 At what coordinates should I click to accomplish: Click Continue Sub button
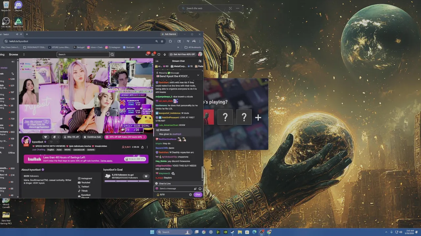92,137
